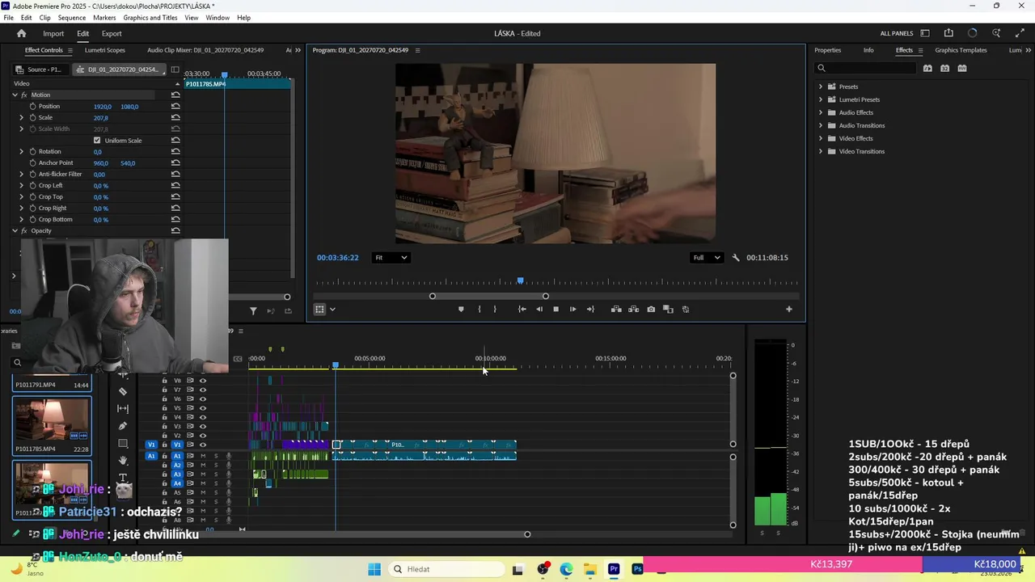
Task: Collapse the Motion effect section
Action: coord(15,95)
